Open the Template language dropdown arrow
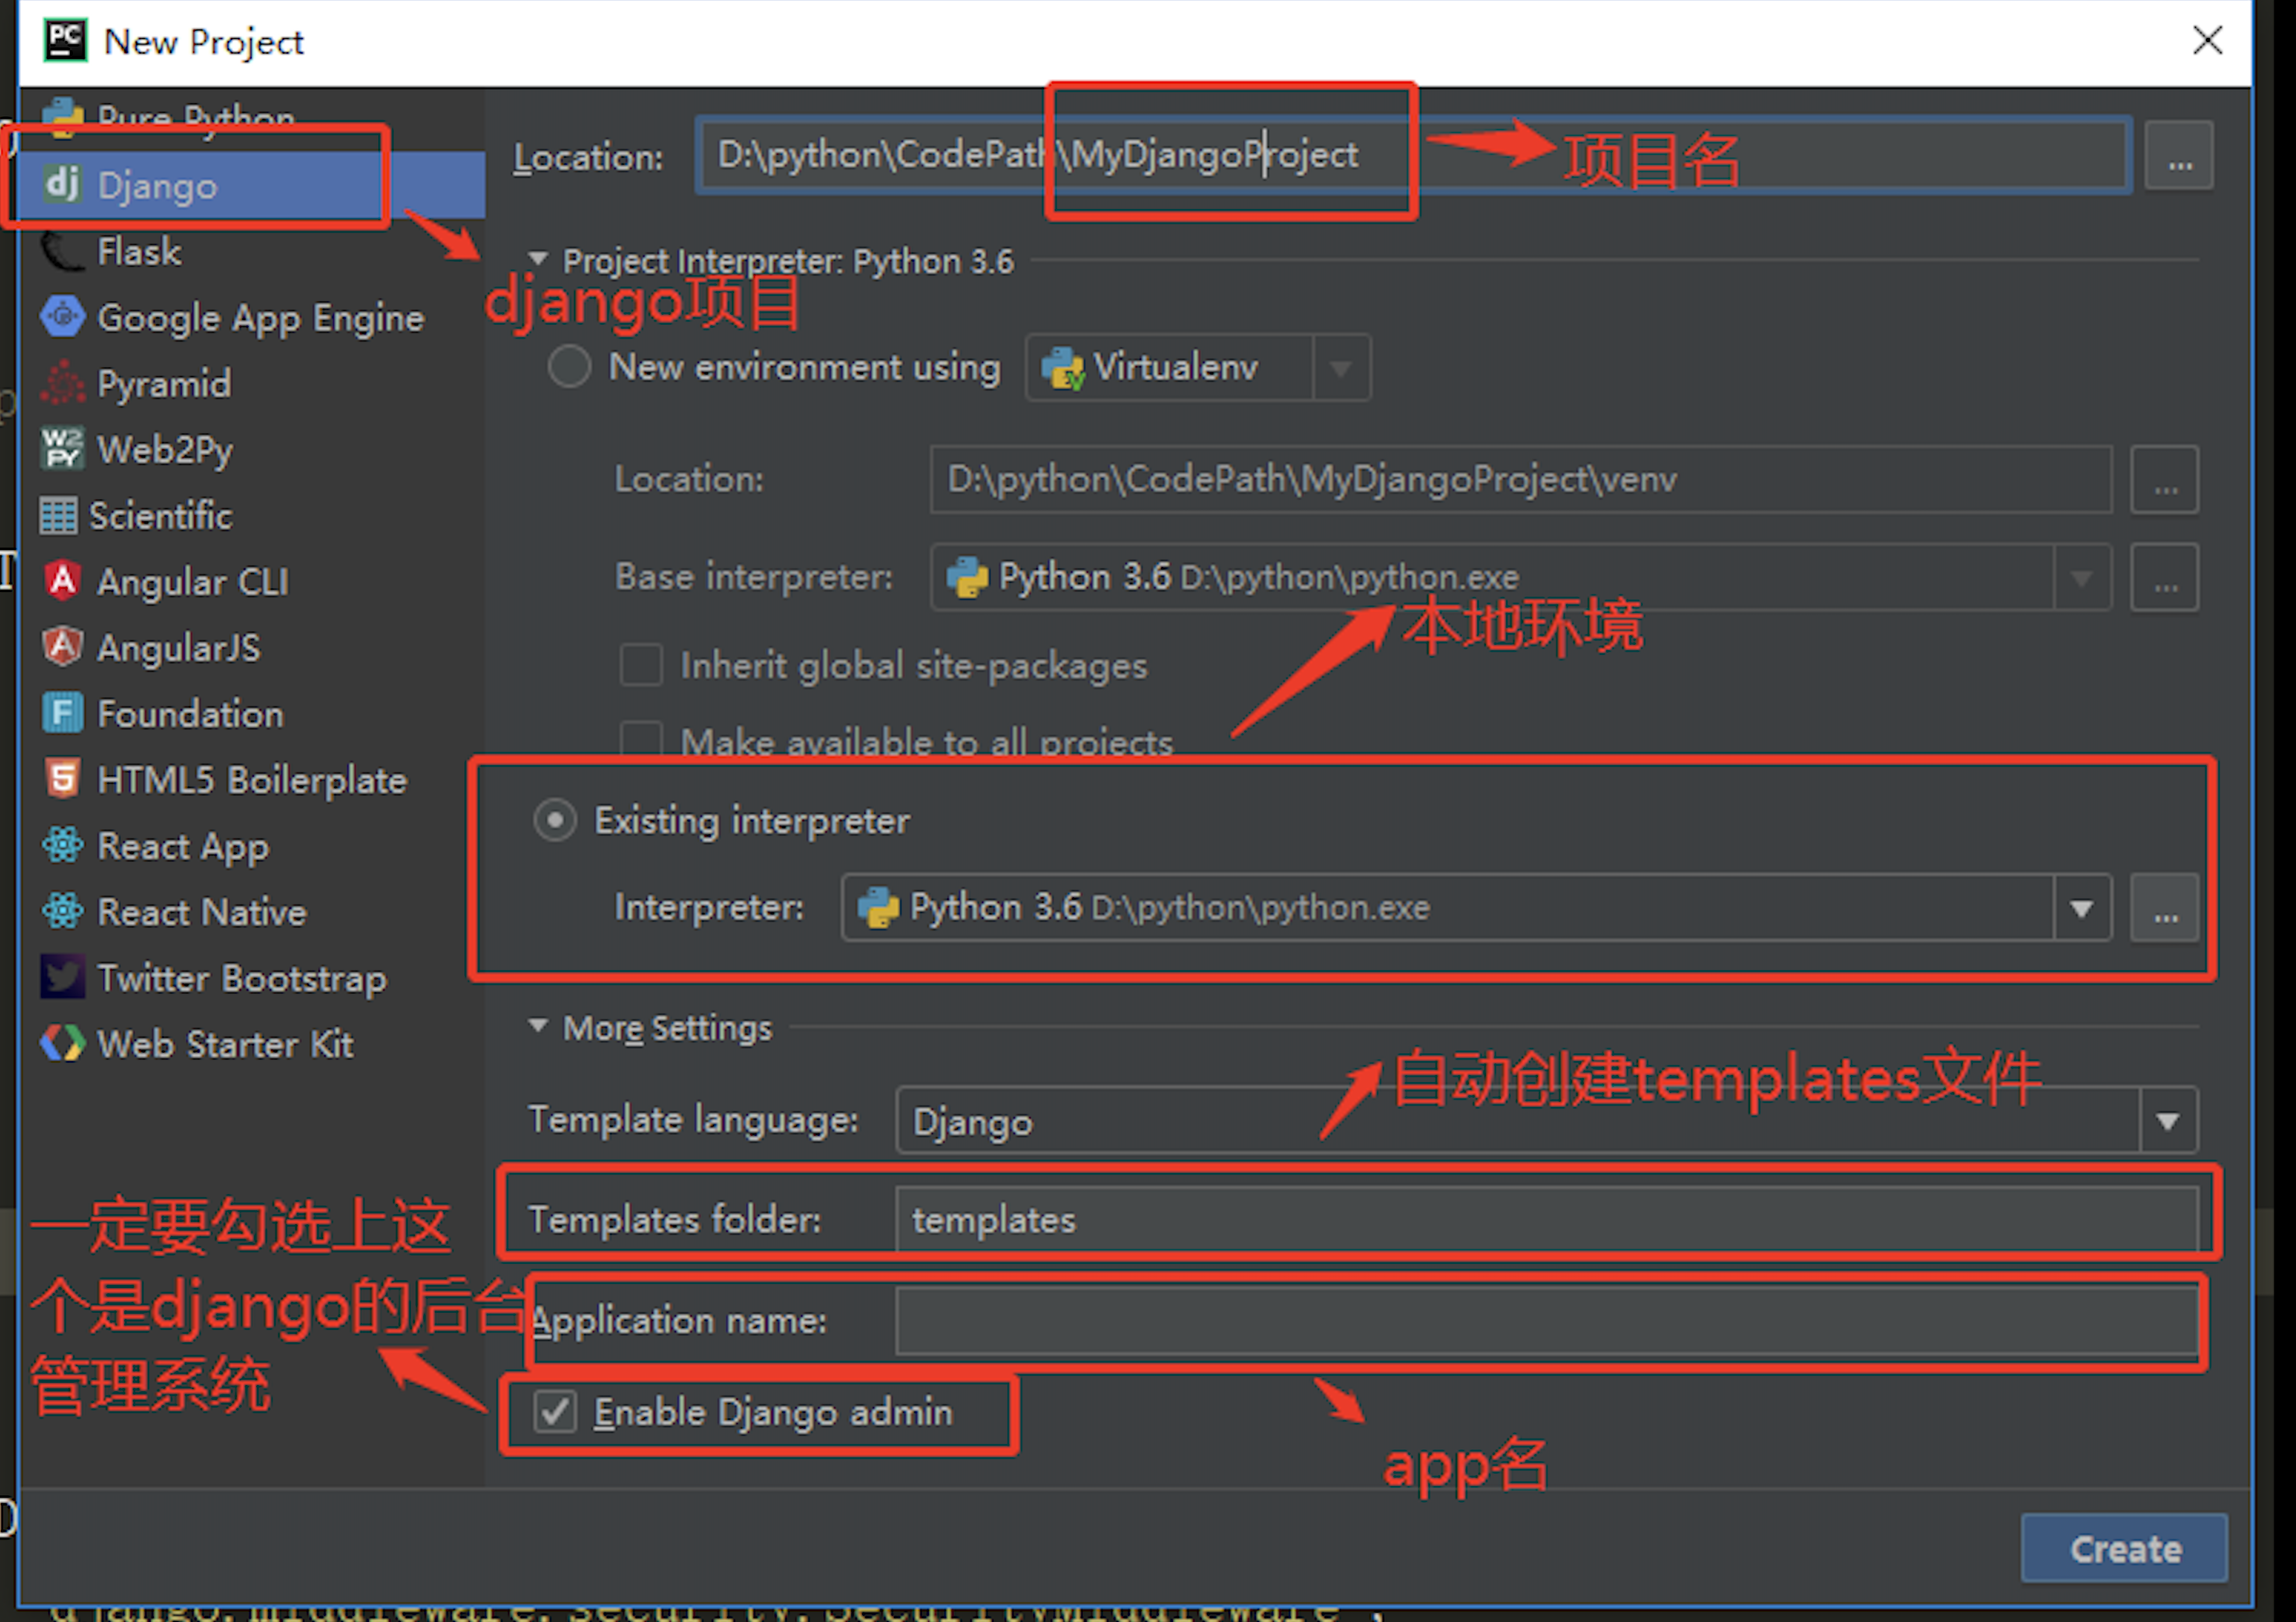2296x1622 pixels. coord(2168,1121)
